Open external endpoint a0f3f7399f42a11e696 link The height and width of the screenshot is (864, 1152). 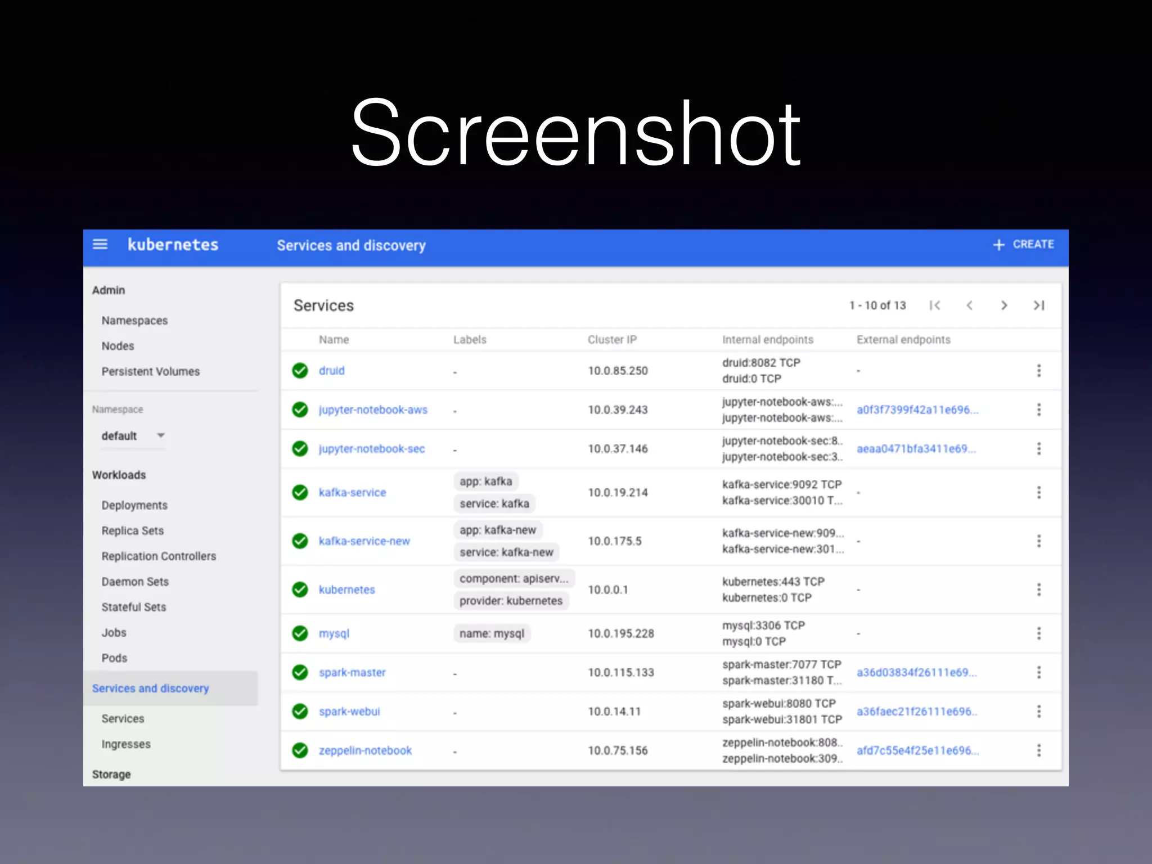pos(917,410)
